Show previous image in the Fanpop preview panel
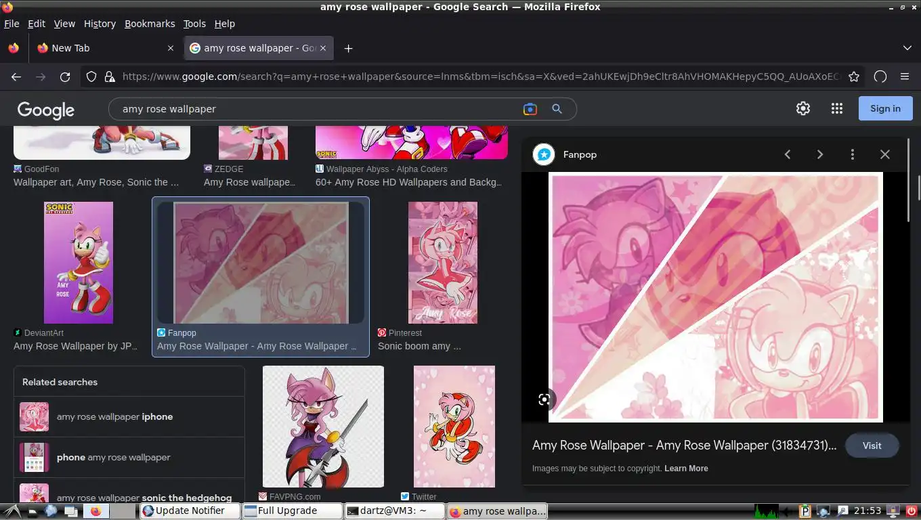 (788, 154)
